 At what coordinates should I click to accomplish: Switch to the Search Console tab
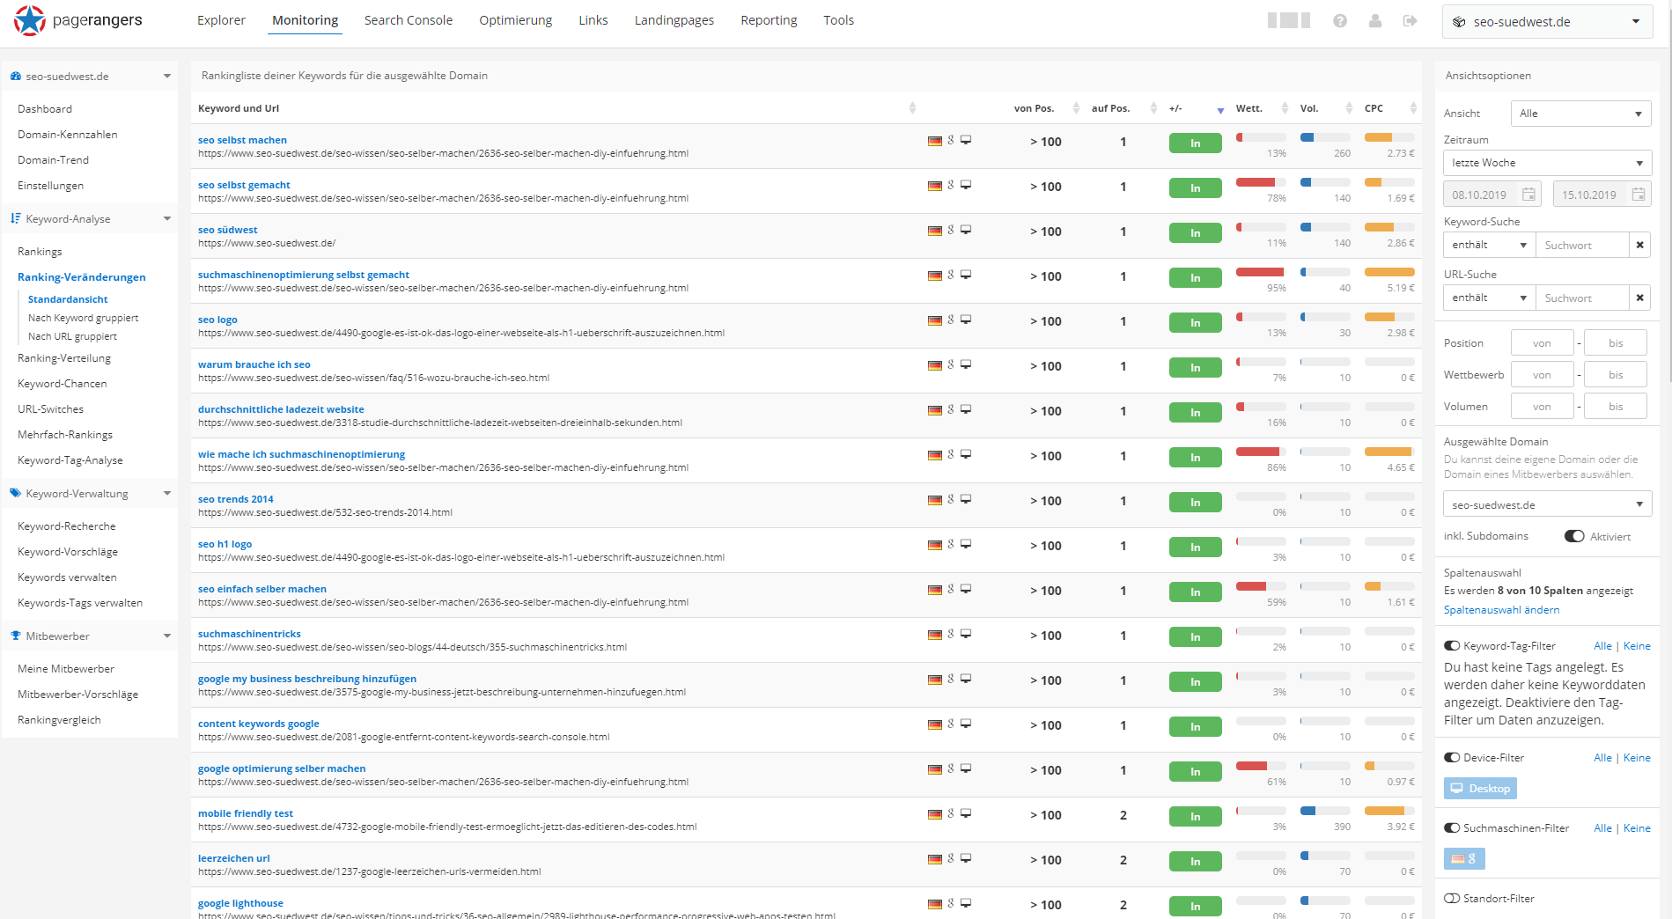click(408, 19)
